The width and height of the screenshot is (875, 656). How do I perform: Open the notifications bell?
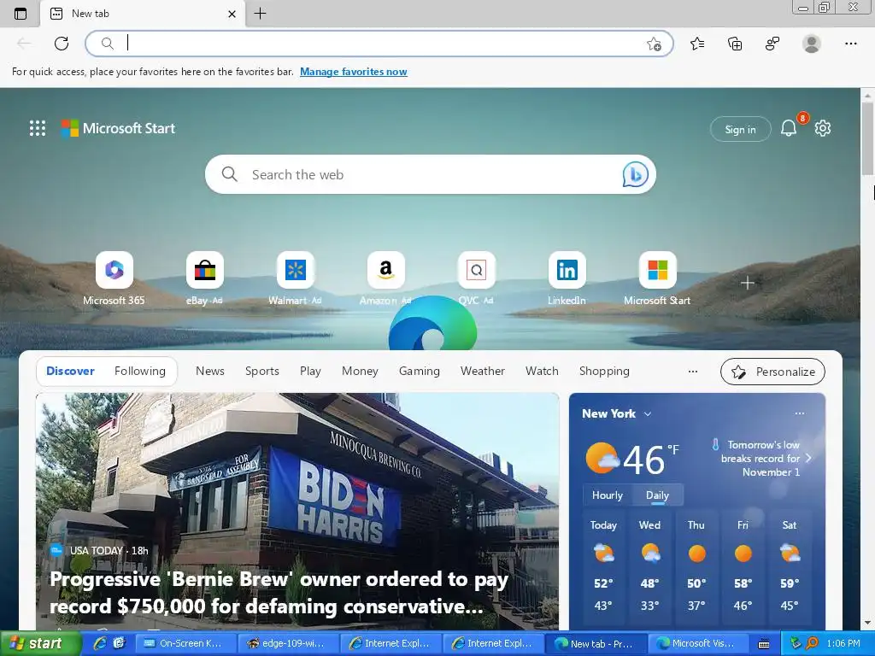coord(789,128)
